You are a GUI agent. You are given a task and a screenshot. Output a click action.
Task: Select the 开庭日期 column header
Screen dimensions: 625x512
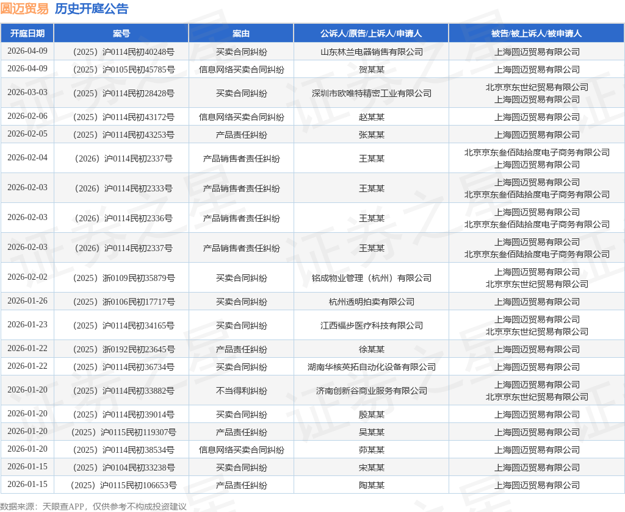point(27,34)
